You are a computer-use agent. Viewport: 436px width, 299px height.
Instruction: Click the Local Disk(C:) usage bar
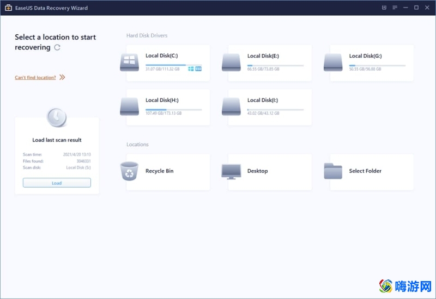click(x=173, y=65)
